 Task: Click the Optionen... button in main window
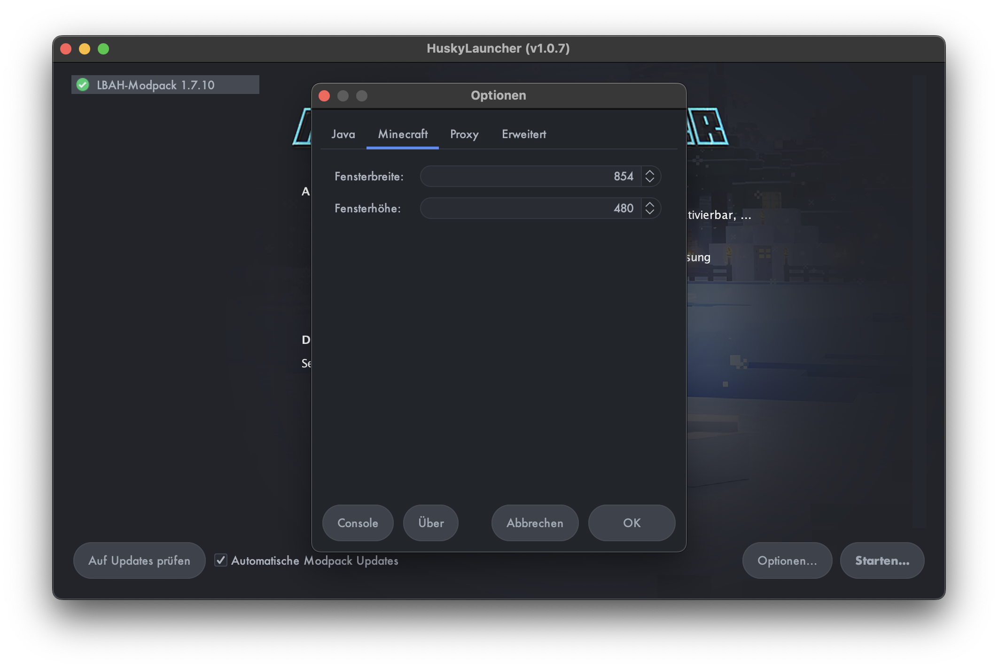787,560
